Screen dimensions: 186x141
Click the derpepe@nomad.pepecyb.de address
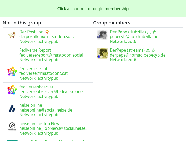click(137, 55)
